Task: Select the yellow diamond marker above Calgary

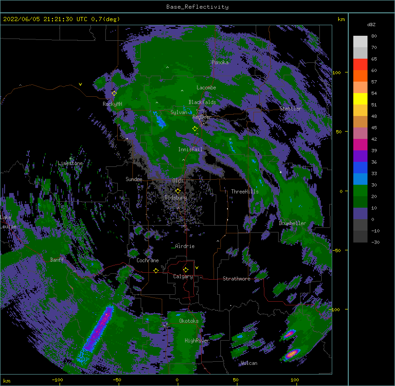Action: pyautogui.click(x=186, y=270)
